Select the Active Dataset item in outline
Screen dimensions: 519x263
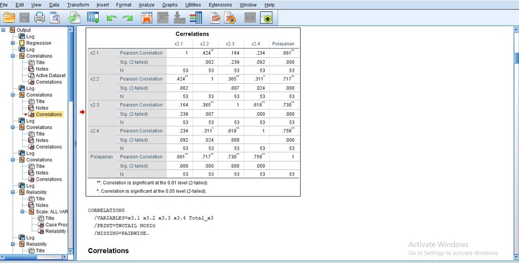pos(51,76)
